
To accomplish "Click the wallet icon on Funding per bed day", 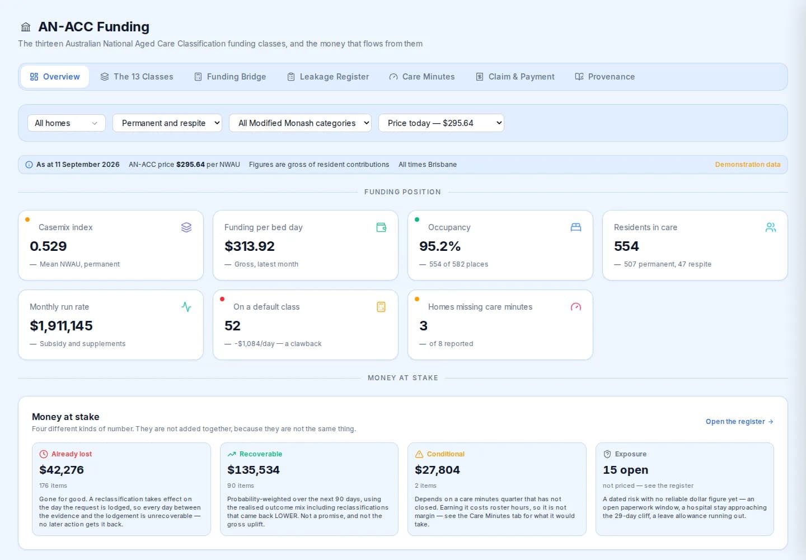I will click(x=381, y=227).
